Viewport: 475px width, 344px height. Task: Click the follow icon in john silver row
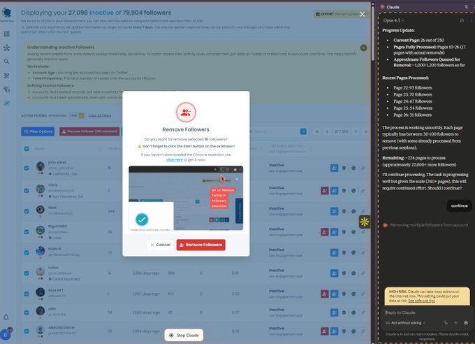(x=334, y=168)
